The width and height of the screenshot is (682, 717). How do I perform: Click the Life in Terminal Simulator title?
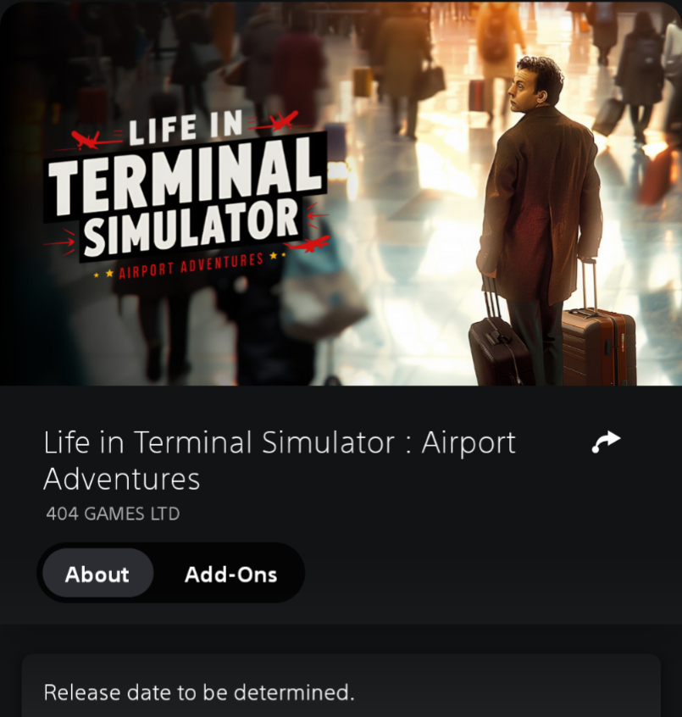pyautogui.click(x=280, y=460)
